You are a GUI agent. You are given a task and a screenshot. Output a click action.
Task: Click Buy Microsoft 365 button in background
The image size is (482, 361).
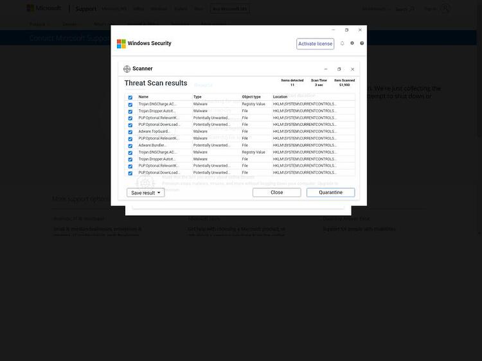pyautogui.click(x=229, y=8)
